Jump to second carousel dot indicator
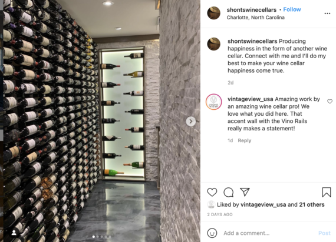This screenshot has width=336, height=242. click(98, 237)
